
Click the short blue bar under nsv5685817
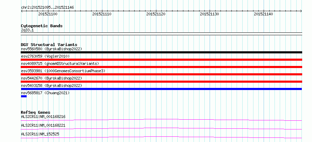[24, 96]
